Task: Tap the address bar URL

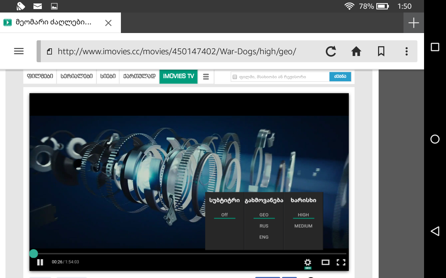Action: click(x=177, y=51)
